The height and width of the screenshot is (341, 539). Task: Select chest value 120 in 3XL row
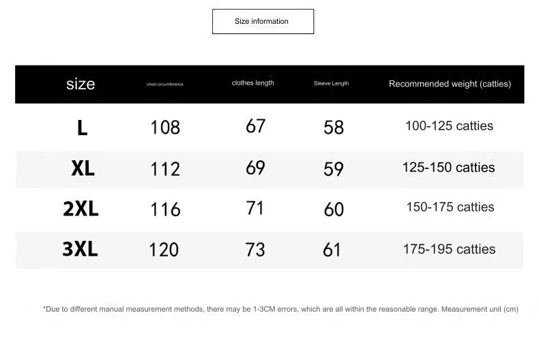click(x=164, y=250)
